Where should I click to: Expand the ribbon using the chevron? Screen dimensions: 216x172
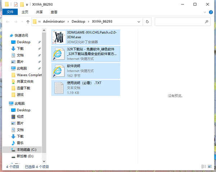tap(205, 12)
